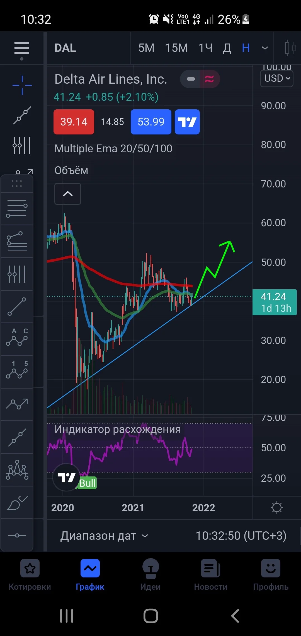Toggle the flat line indicator switch

pos(191,79)
